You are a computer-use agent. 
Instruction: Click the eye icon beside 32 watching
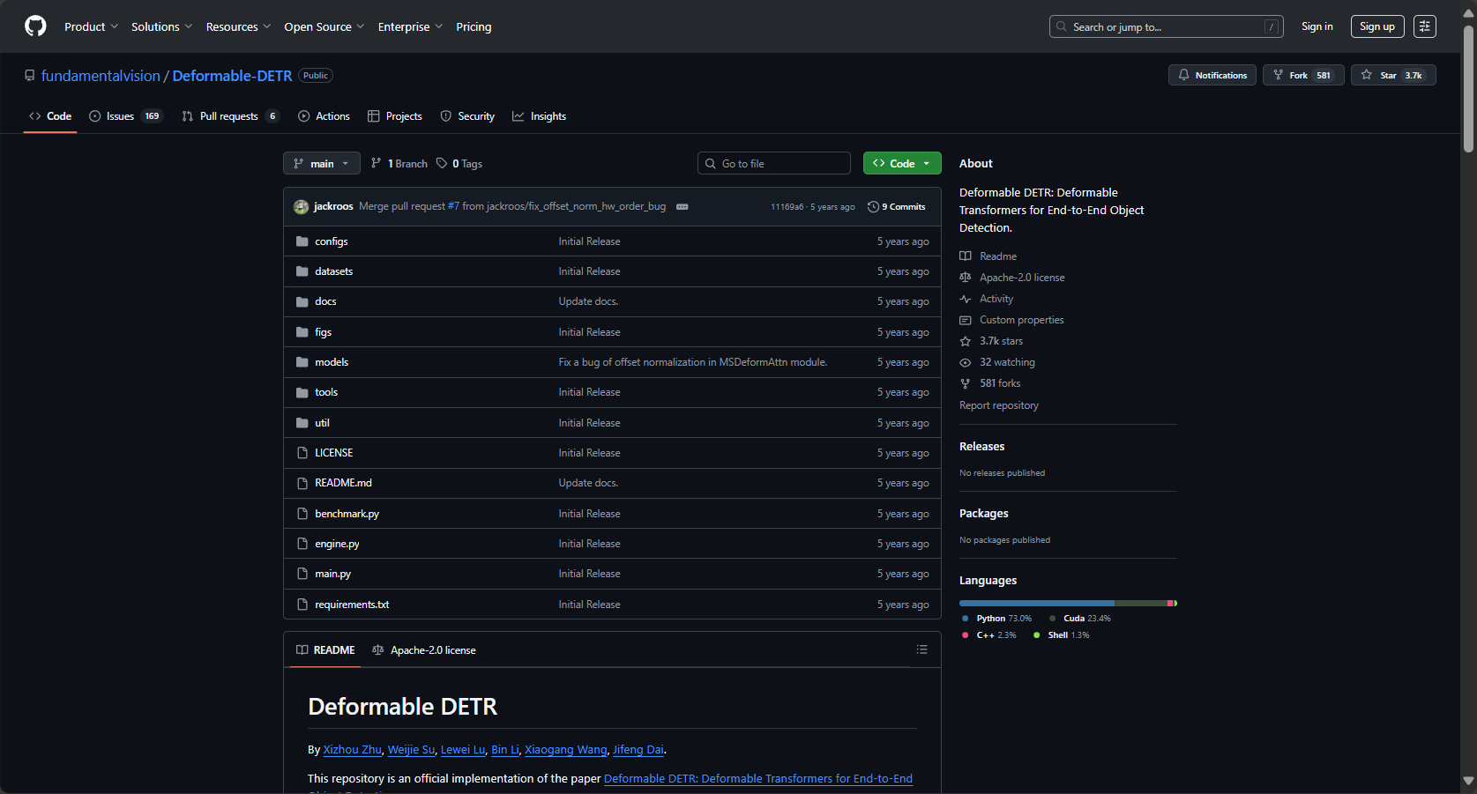pos(966,362)
